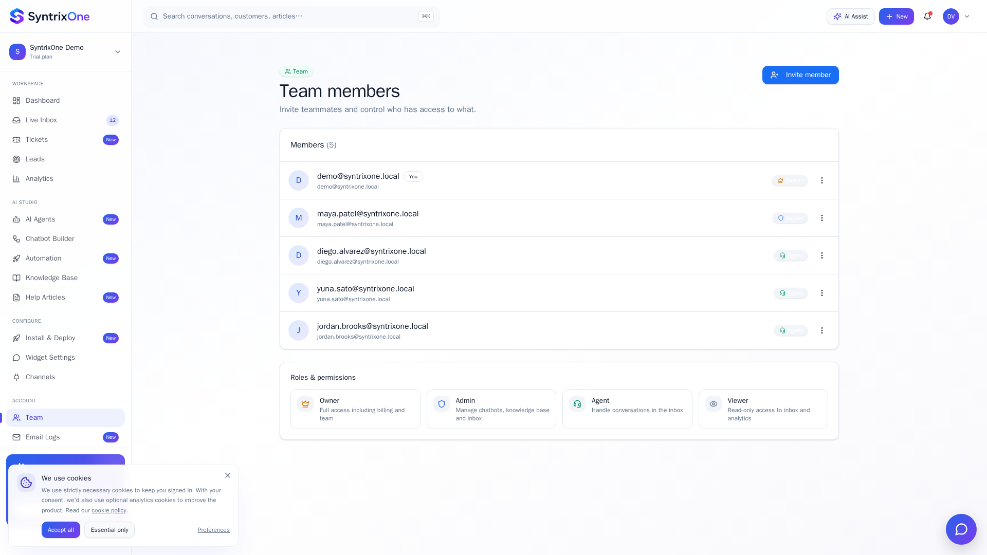Viewport: 987px width, 555px height.
Task: Open Email Logs
Action: pos(65,437)
